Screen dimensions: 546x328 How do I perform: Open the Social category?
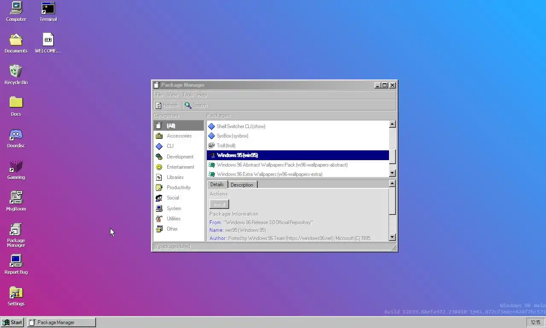[179, 198]
